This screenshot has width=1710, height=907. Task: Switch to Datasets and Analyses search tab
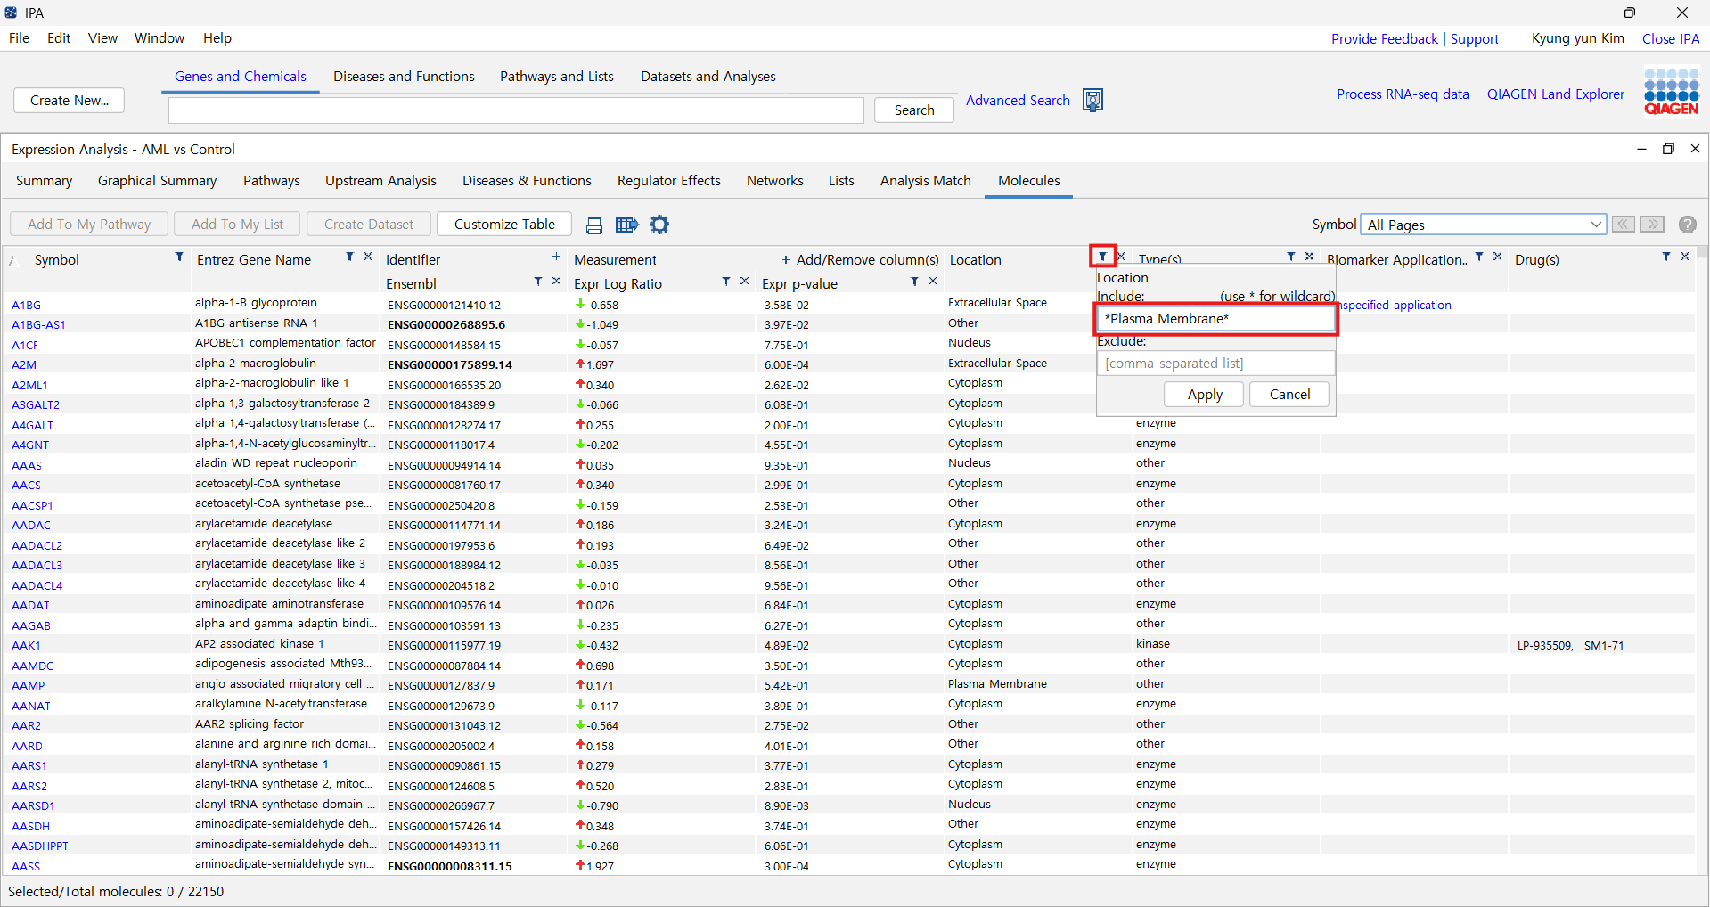(x=708, y=77)
